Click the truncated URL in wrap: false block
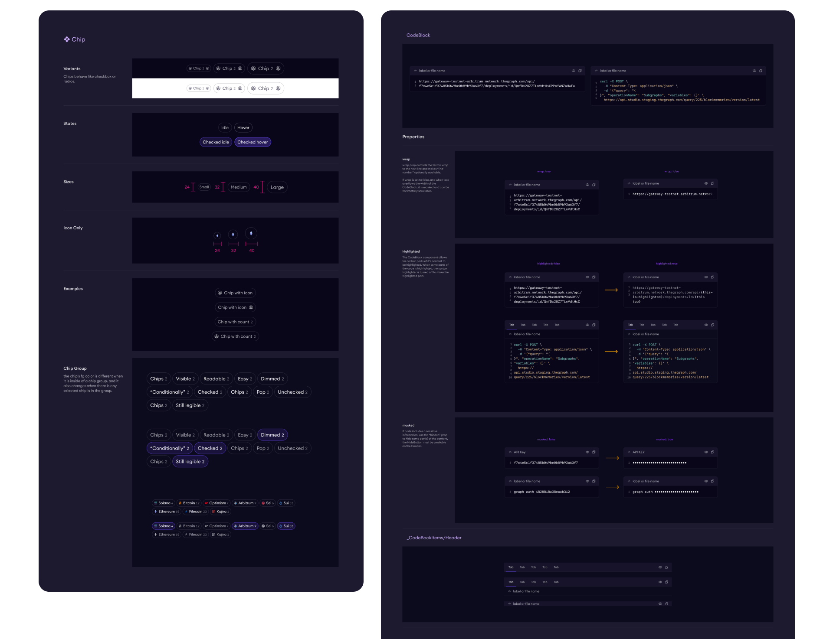This screenshot has width=833, height=639. pos(672,194)
